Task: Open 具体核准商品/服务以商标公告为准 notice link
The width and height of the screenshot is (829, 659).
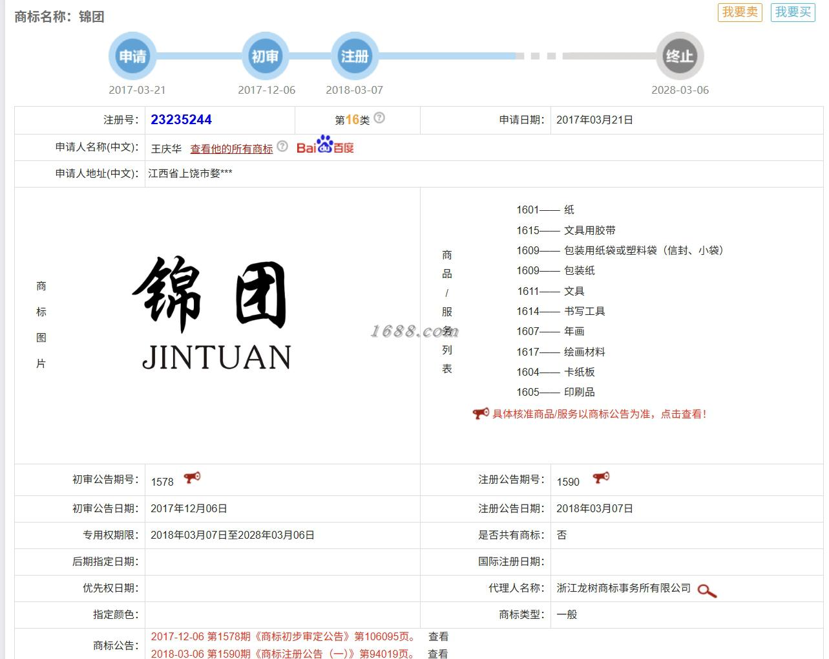Action: [x=599, y=414]
